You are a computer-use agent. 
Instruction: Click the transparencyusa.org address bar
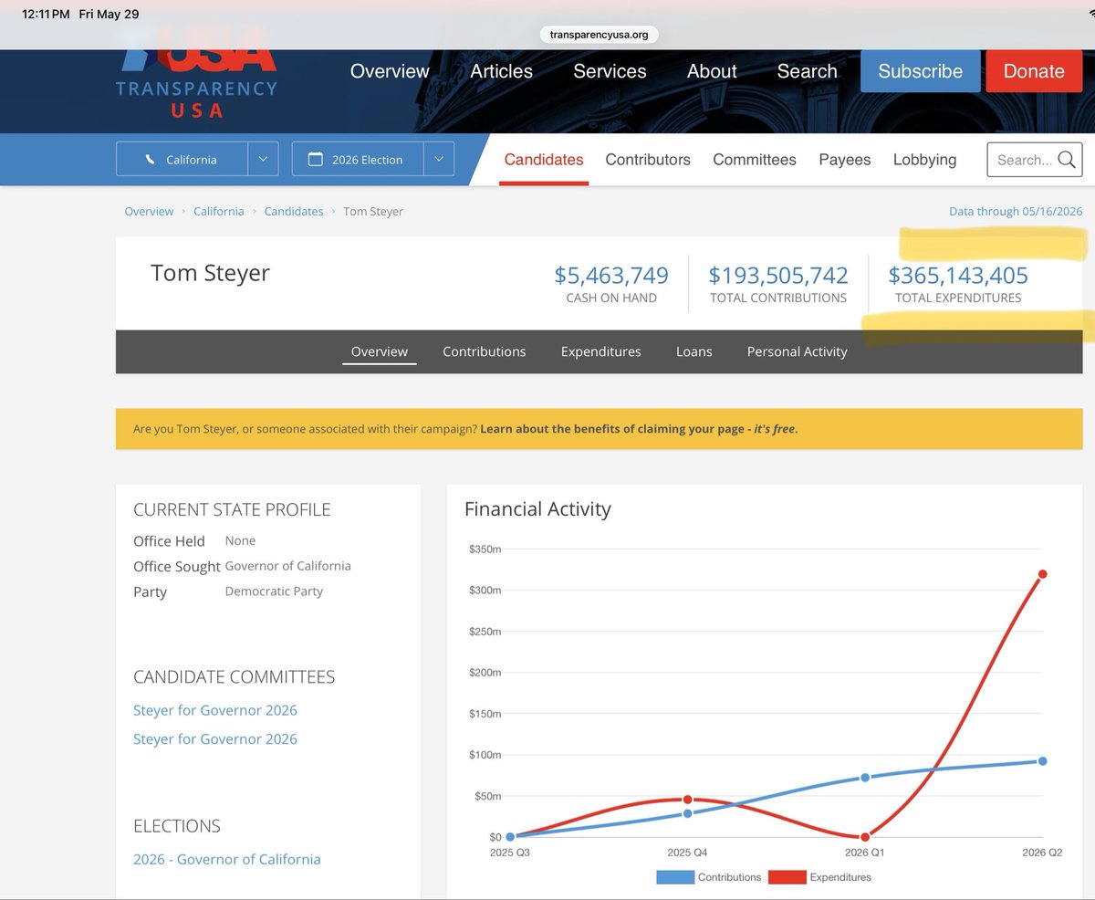coord(600,35)
